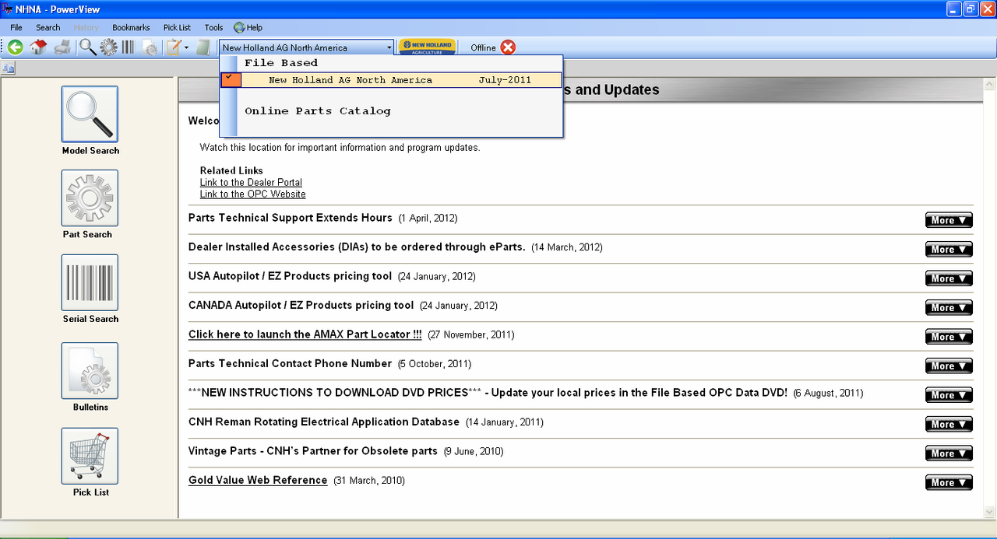Expand More for Vintage Parts row

tap(949, 453)
